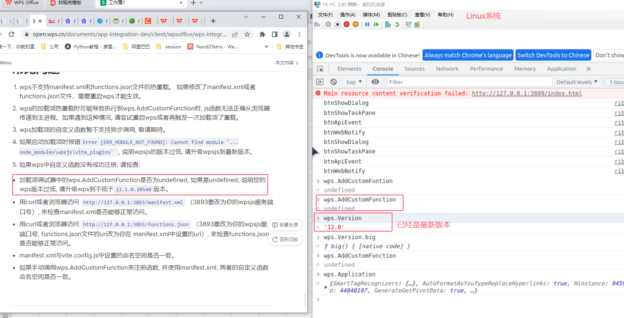This screenshot has width=624, height=318.
Task: Open Chrome extensions puzzle icon
Action: click(262, 34)
